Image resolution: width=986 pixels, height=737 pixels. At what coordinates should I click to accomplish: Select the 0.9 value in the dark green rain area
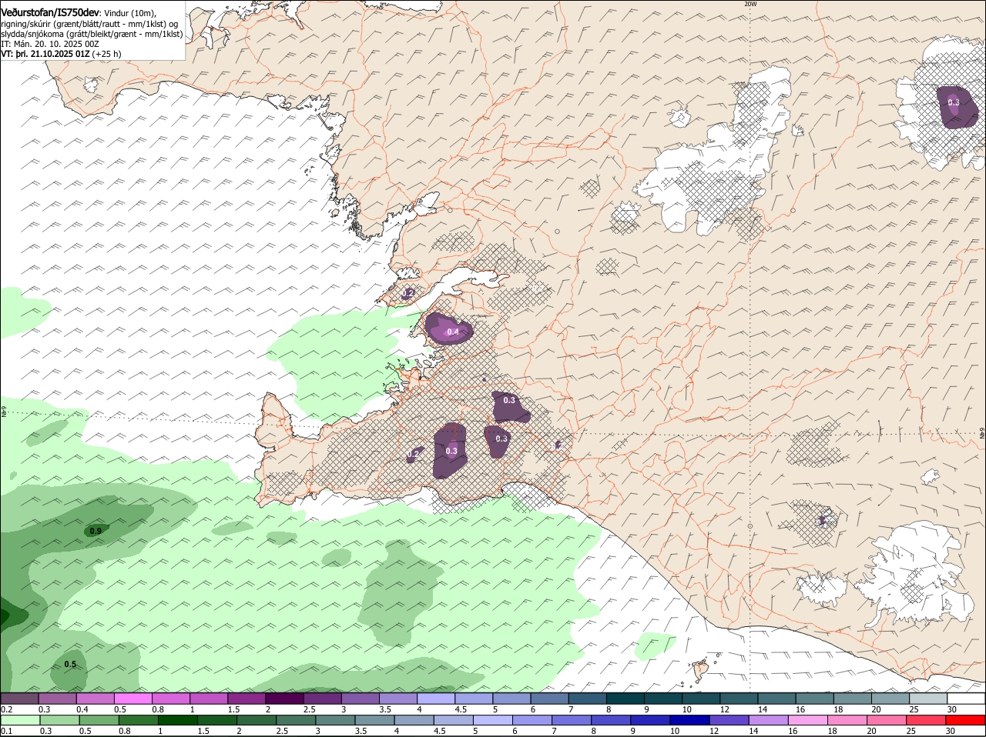[x=96, y=531]
